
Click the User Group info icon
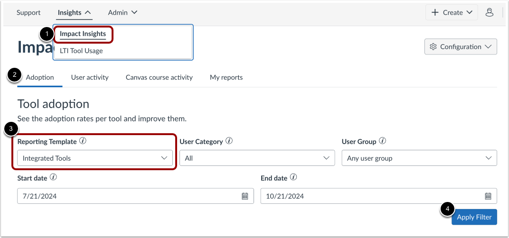tap(382, 141)
